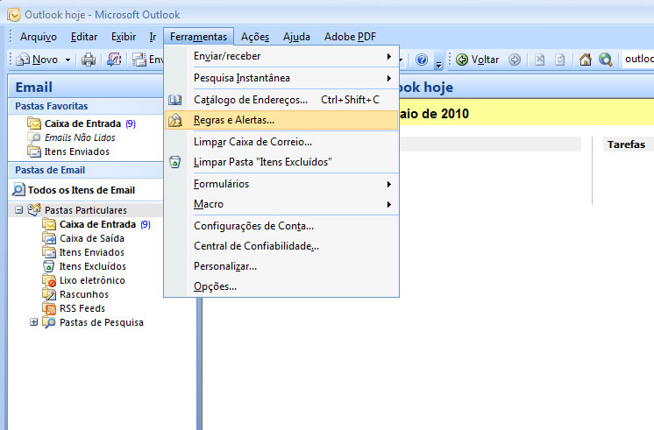The height and width of the screenshot is (430, 654).
Task: Click the Stop icon in web toolbar
Action: click(539, 60)
